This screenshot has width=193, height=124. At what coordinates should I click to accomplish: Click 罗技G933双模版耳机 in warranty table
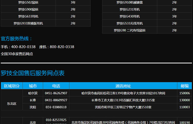coord(28,24)
